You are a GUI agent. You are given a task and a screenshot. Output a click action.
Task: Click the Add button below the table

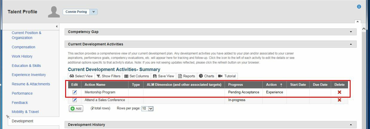coord(76,109)
